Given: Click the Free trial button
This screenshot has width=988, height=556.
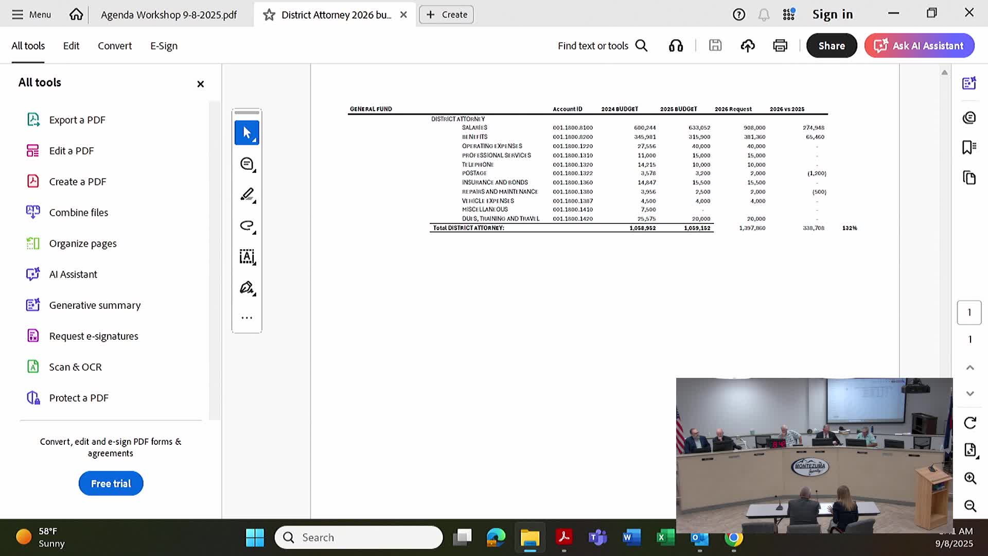Looking at the screenshot, I should tap(111, 483).
